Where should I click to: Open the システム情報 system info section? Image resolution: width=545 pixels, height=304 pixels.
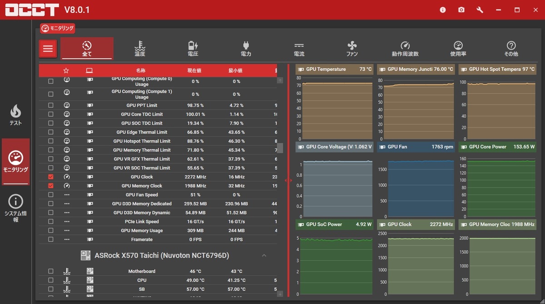16,209
